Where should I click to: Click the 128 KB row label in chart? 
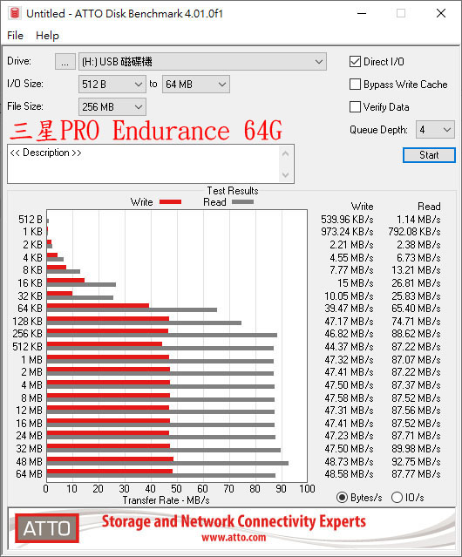[27, 322]
